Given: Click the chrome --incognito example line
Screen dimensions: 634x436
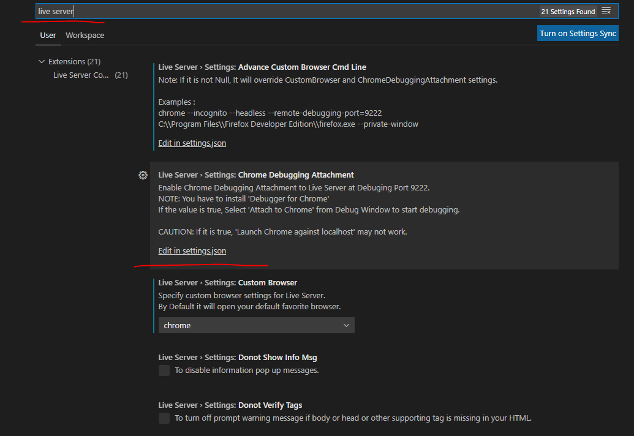Looking at the screenshot, I should 270,113.
